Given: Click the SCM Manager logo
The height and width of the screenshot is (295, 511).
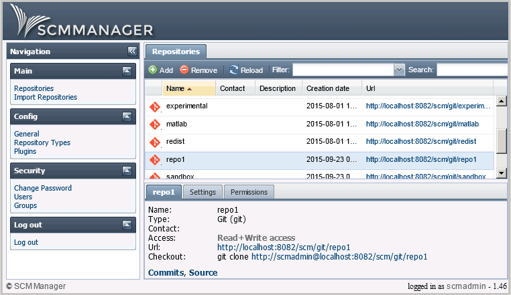Looking at the screenshot, I should point(81,21).
